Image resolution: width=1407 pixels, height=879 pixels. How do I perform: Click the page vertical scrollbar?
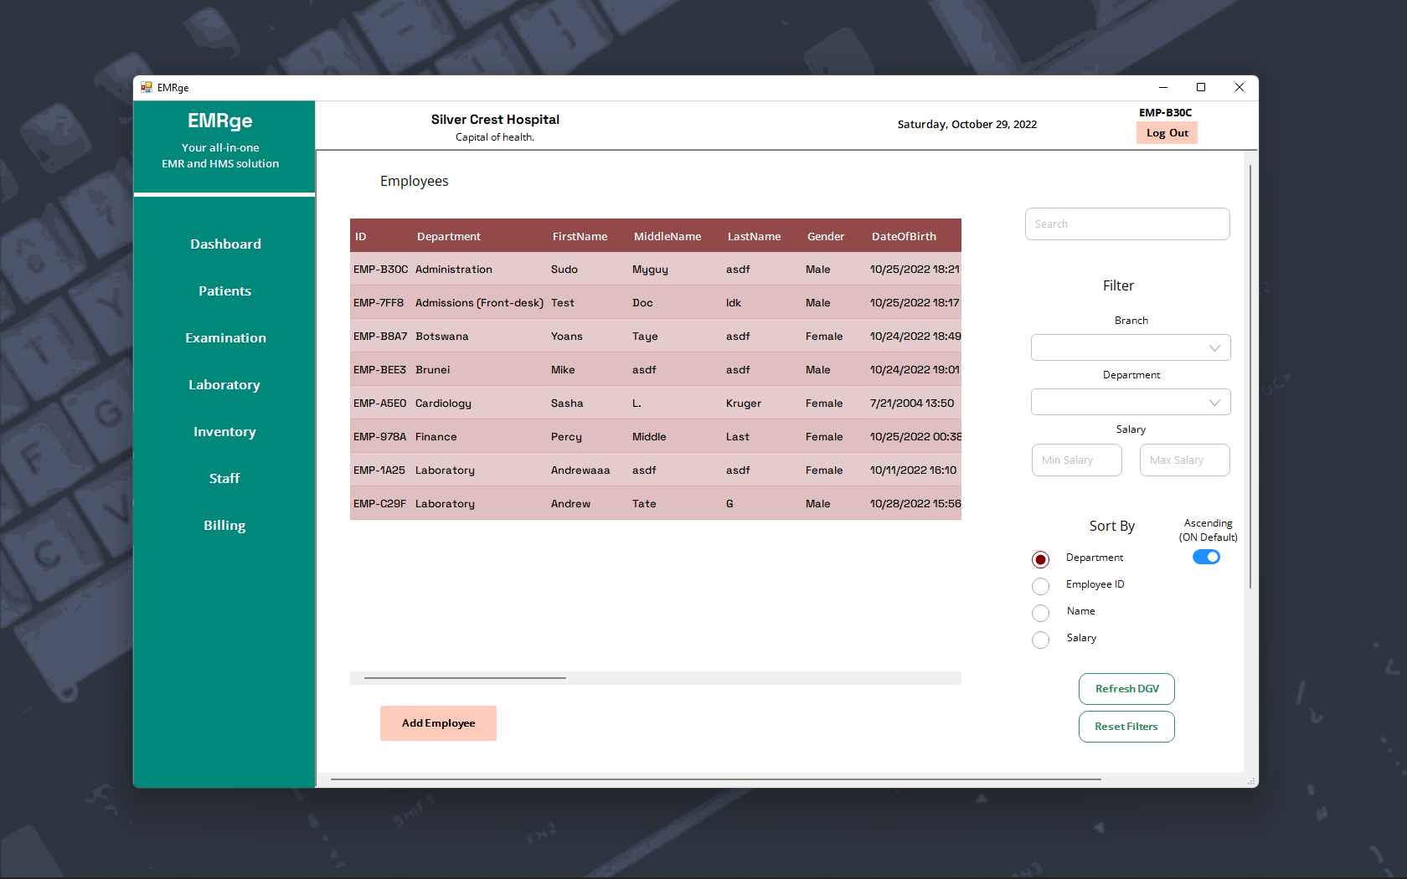1250,377
